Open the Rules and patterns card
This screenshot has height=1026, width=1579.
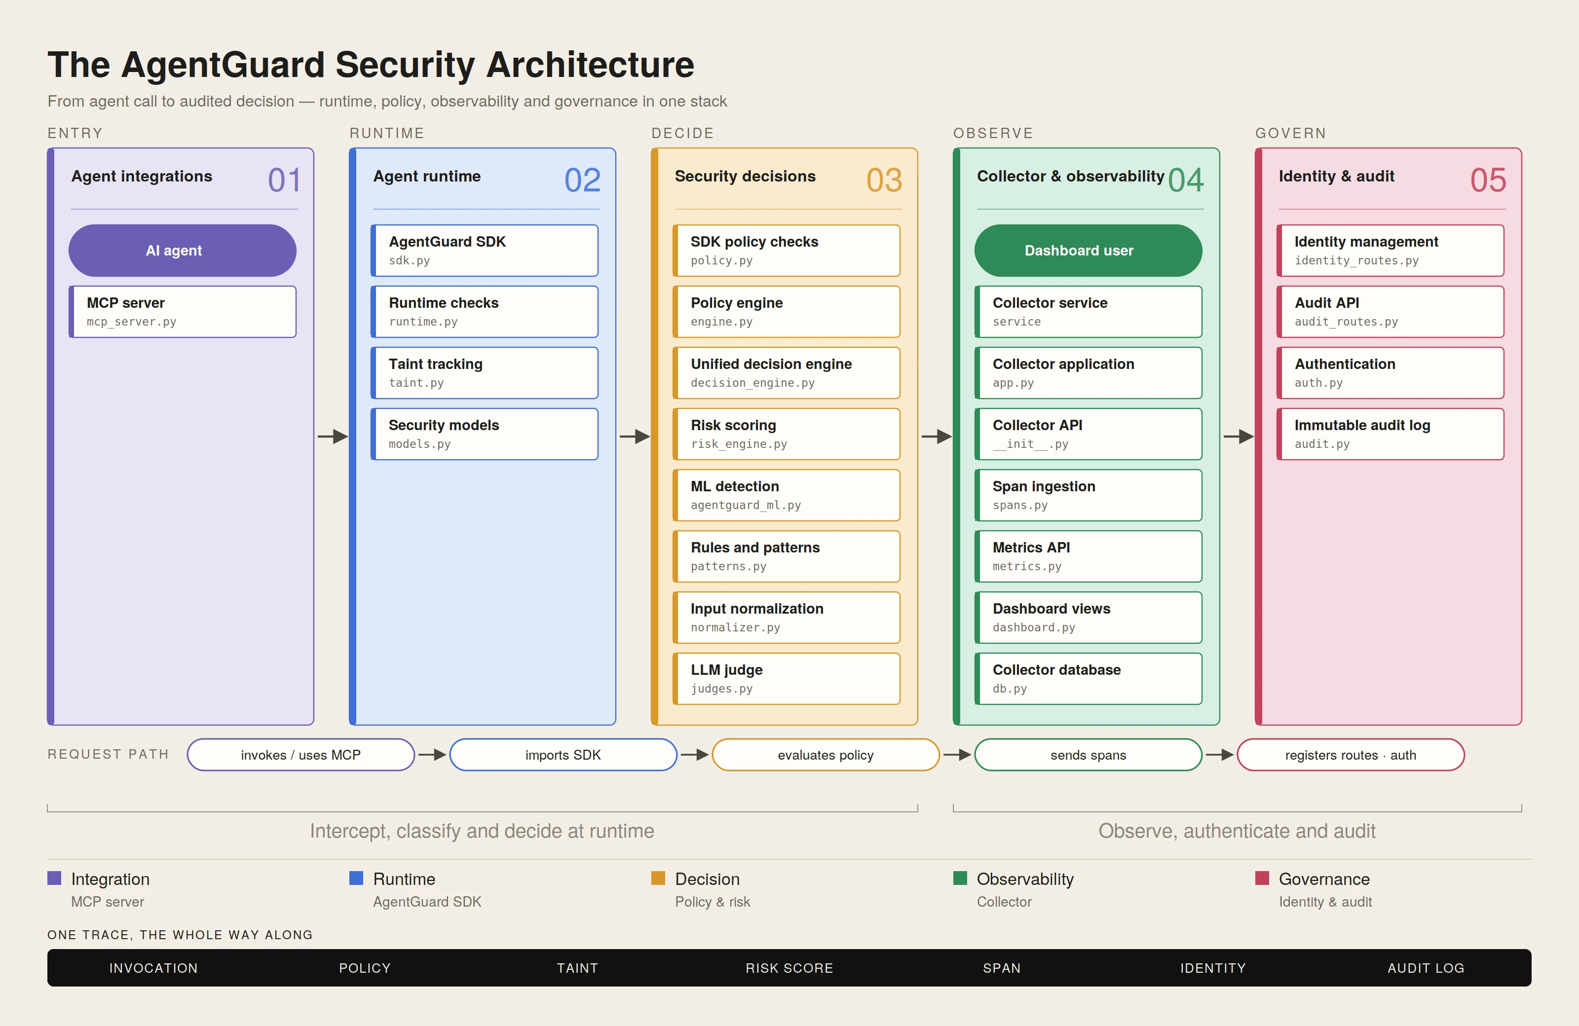tap(786, 556)
